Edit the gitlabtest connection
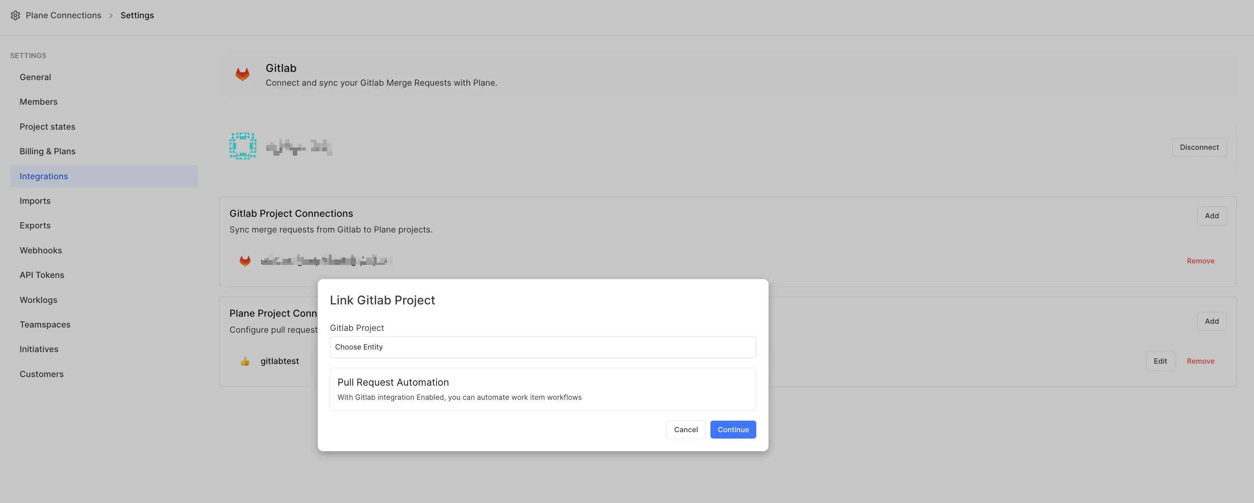Screen dimensions: 1254x503 coord(1160,361)
